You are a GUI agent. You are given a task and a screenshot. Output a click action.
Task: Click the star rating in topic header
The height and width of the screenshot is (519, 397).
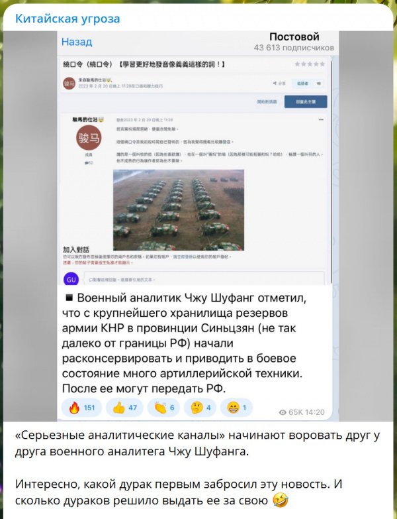310,64
